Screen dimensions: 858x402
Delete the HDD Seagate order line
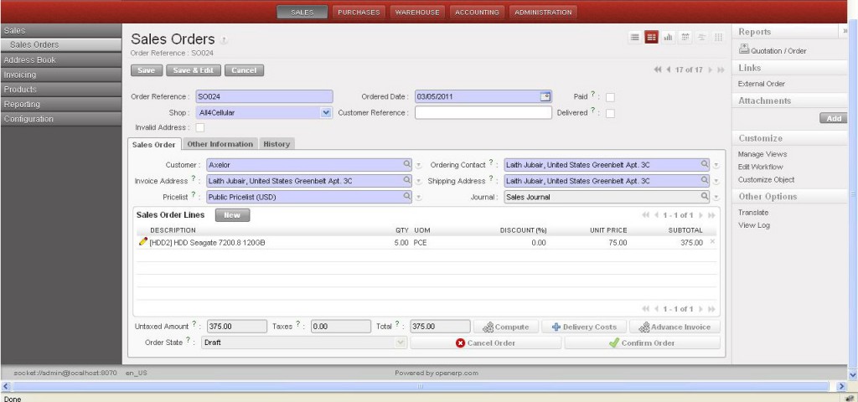coord(712,242)
